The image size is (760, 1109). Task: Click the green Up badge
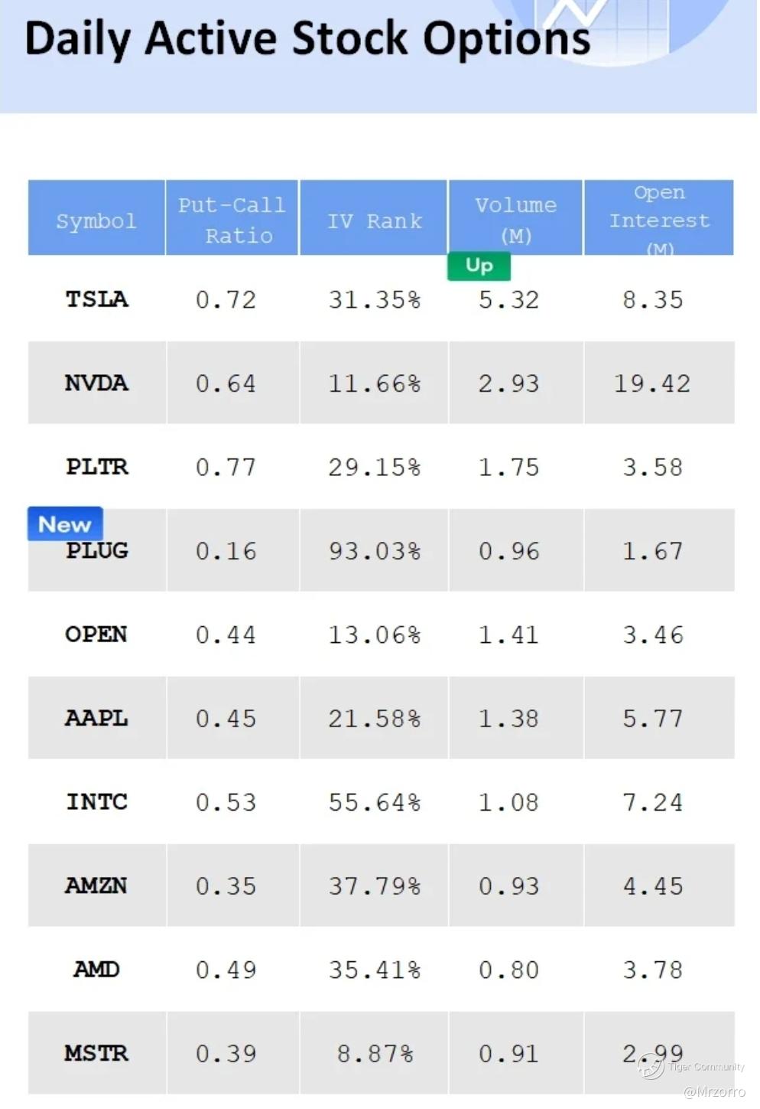click(479, 266)
